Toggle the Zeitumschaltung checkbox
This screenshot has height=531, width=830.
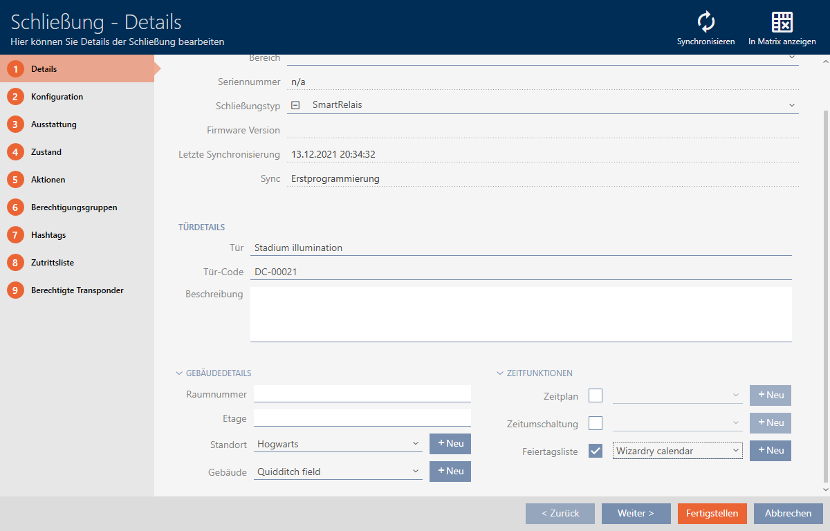tap(596, 423)
